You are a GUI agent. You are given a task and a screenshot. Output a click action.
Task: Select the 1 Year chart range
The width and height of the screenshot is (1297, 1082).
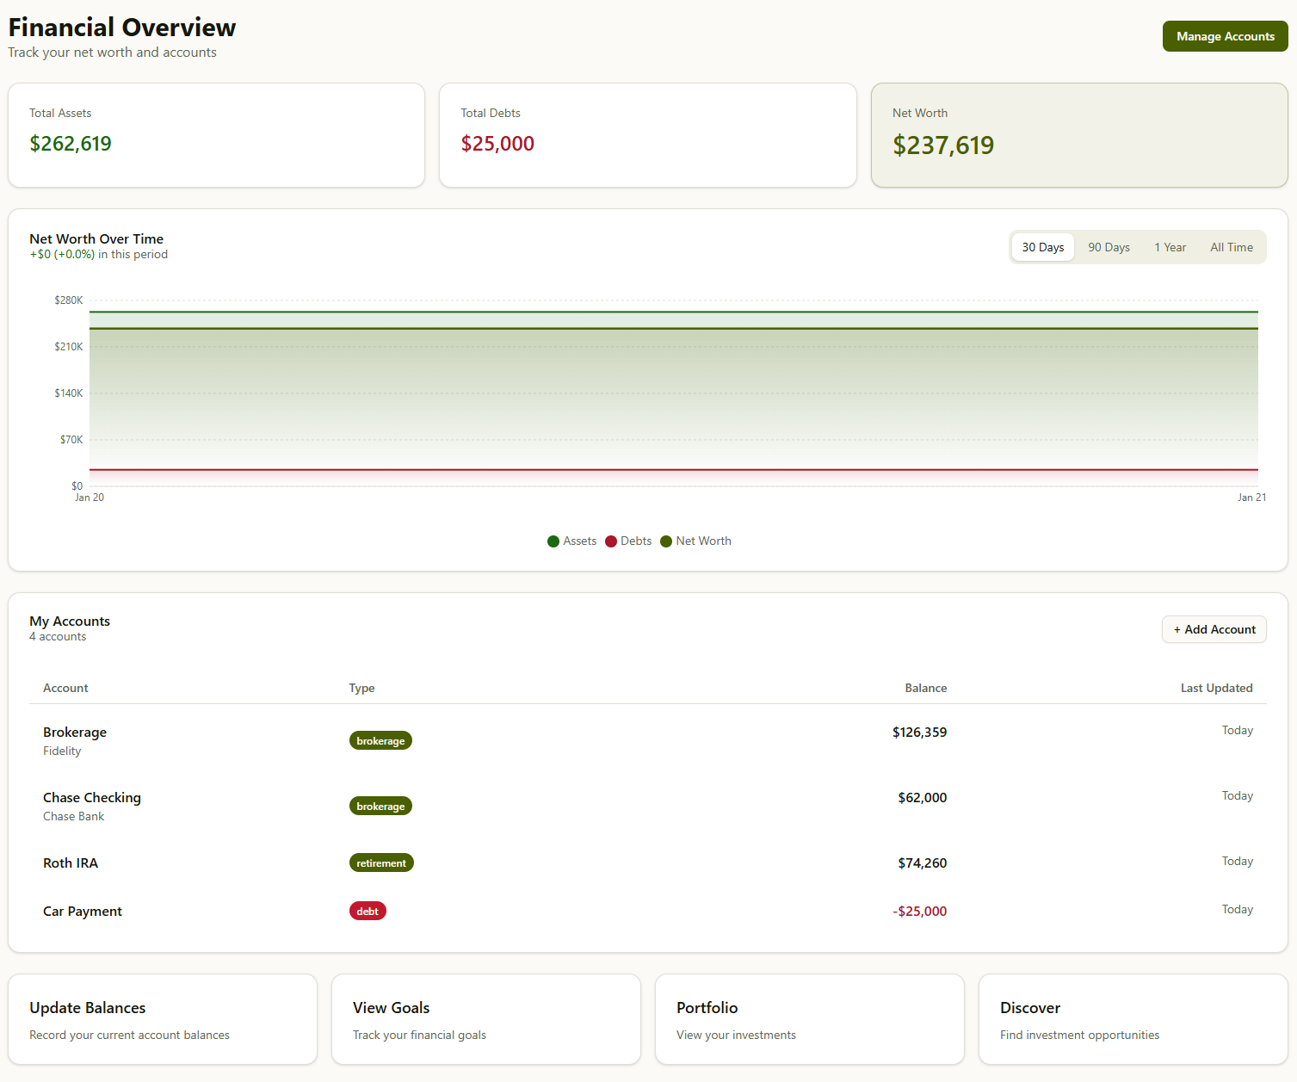(1170, 247)
